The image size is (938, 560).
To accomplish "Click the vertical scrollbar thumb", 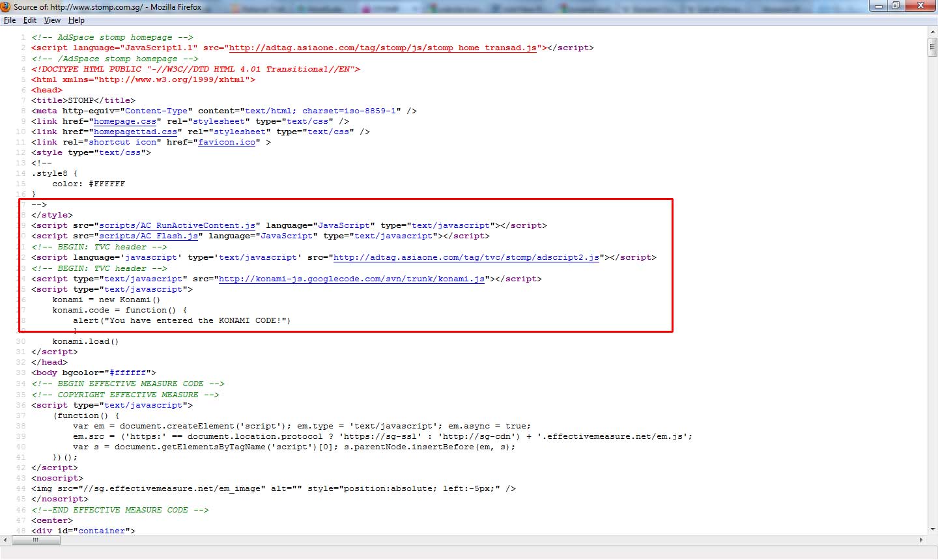I will [x=932, y=48].
